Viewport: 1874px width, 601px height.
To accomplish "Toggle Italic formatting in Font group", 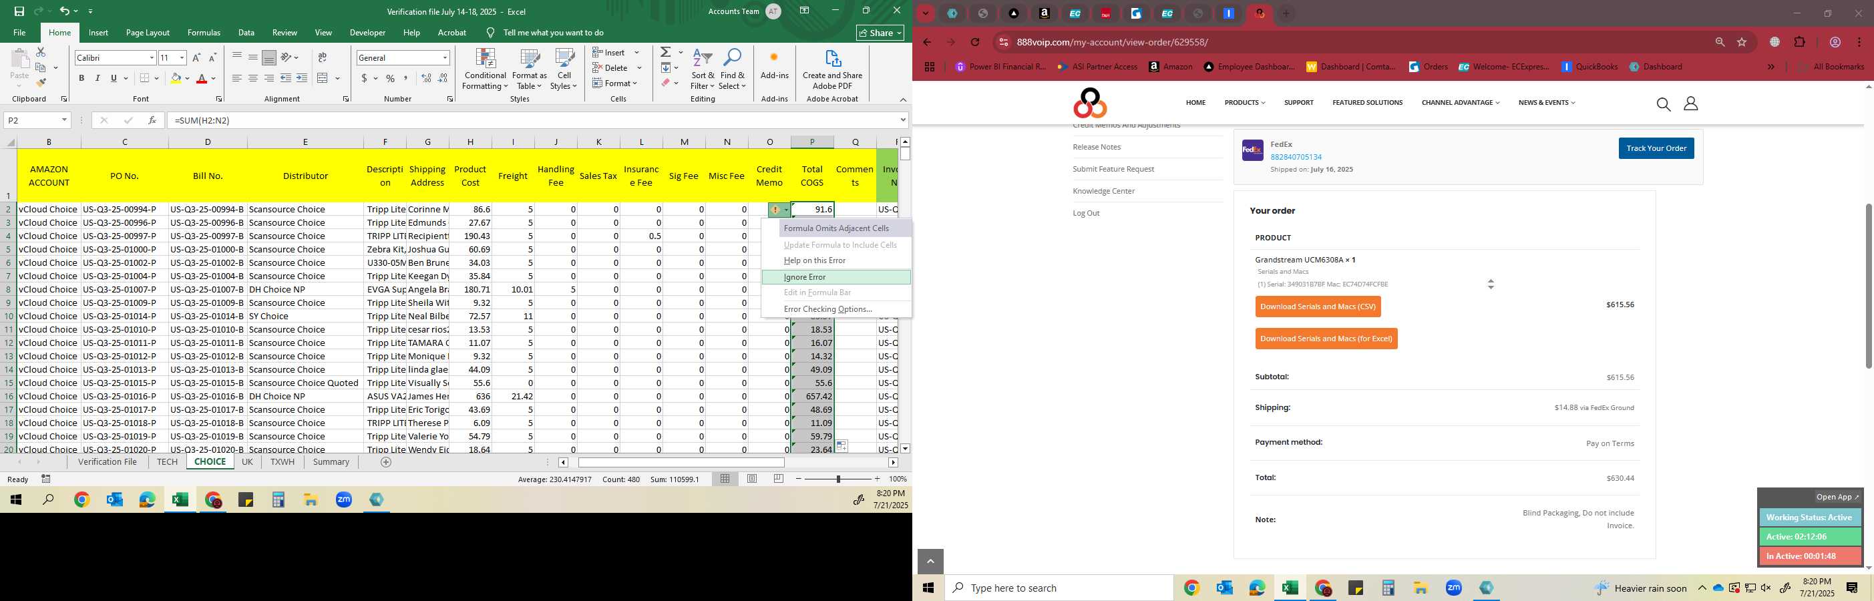I will [98, 78].
